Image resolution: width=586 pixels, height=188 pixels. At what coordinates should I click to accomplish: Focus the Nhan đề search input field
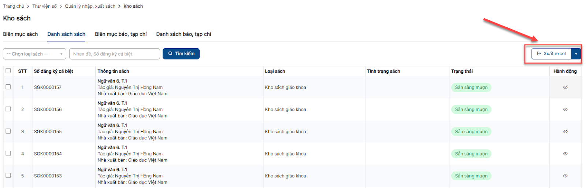click(114, 54)
